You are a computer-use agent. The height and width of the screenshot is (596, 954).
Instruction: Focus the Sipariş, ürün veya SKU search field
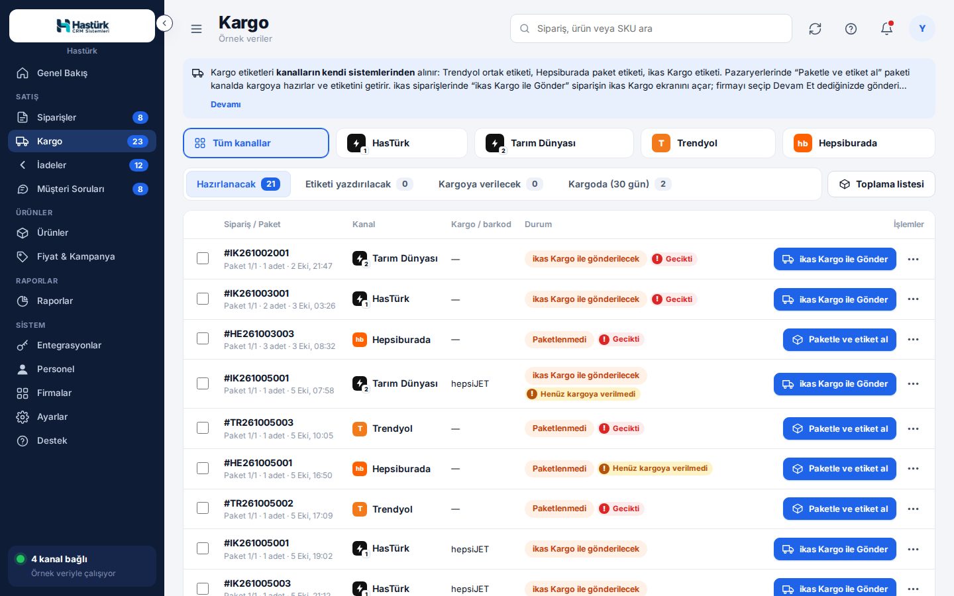pos(651,28)
